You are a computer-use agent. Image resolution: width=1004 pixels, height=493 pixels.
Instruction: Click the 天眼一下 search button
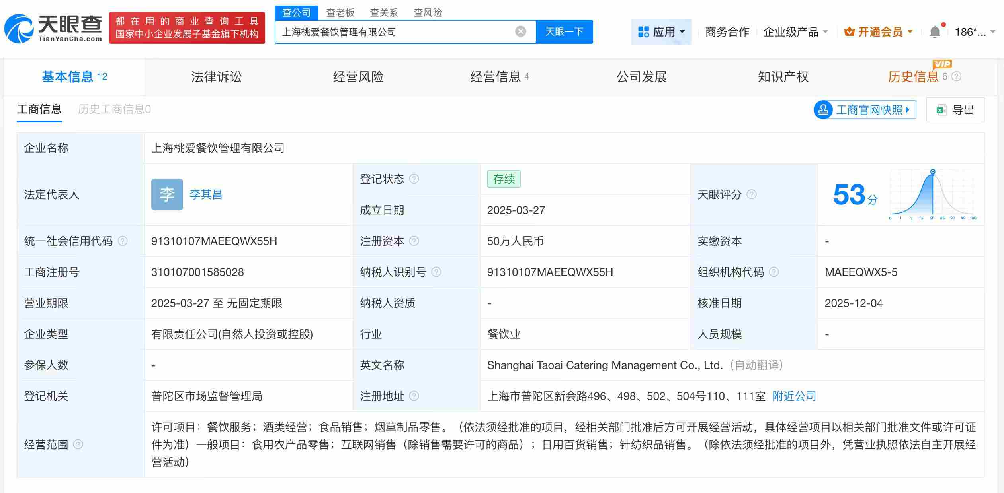pyautogui.click(x=565, y=31)
